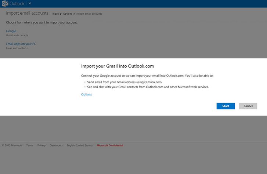Click the © 2013 Microsoft footer text

coord(12,145)
